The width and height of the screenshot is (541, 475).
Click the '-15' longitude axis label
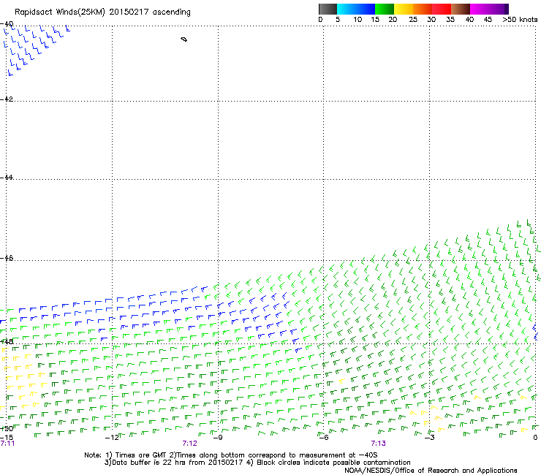pyautogui.click(x=7, y=437)
